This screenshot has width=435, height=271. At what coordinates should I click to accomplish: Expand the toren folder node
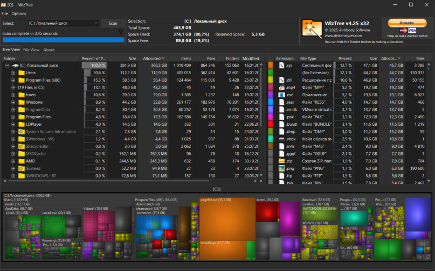(13, 95)
